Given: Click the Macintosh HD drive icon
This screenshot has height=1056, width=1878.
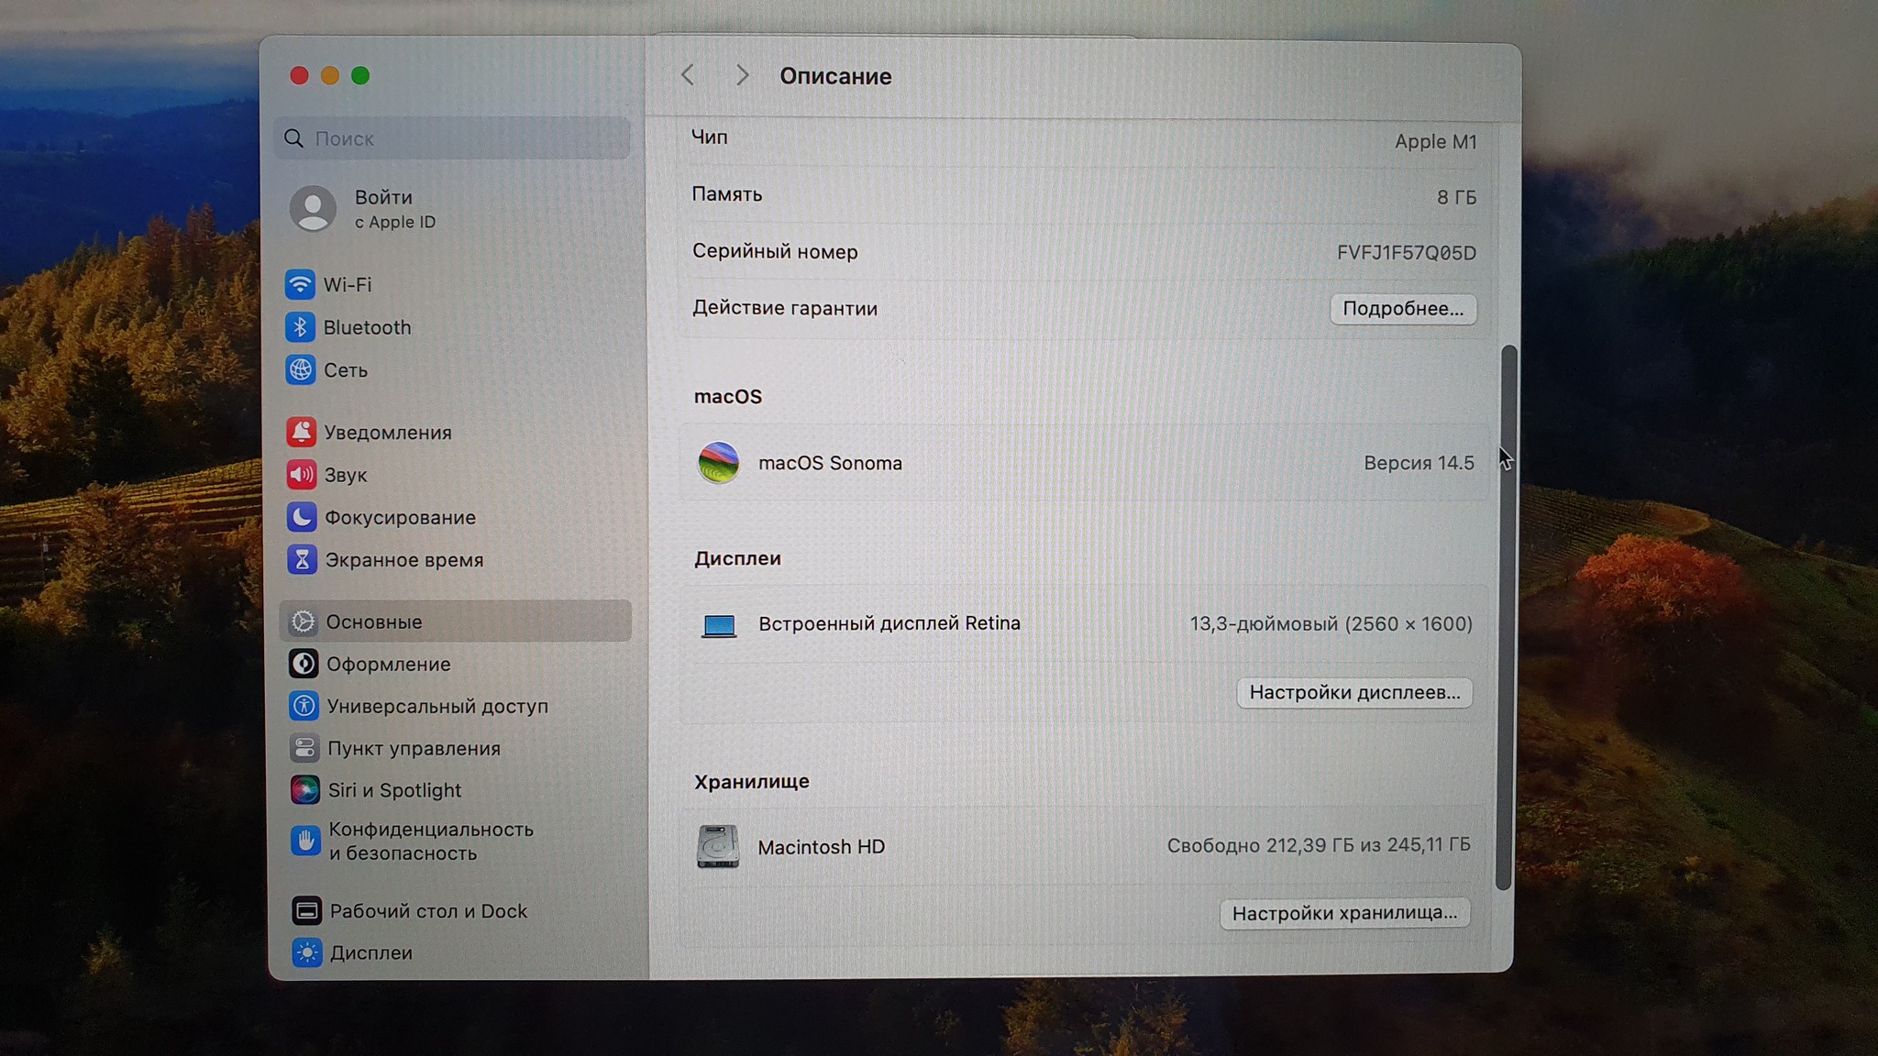Looking at the screenshot, I should pyautogui.click(x=718, y=846).
